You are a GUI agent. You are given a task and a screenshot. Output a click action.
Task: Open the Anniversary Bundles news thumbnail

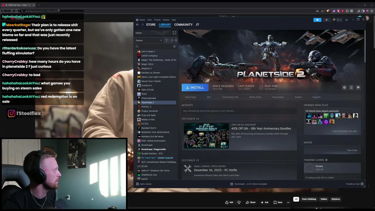206,136
